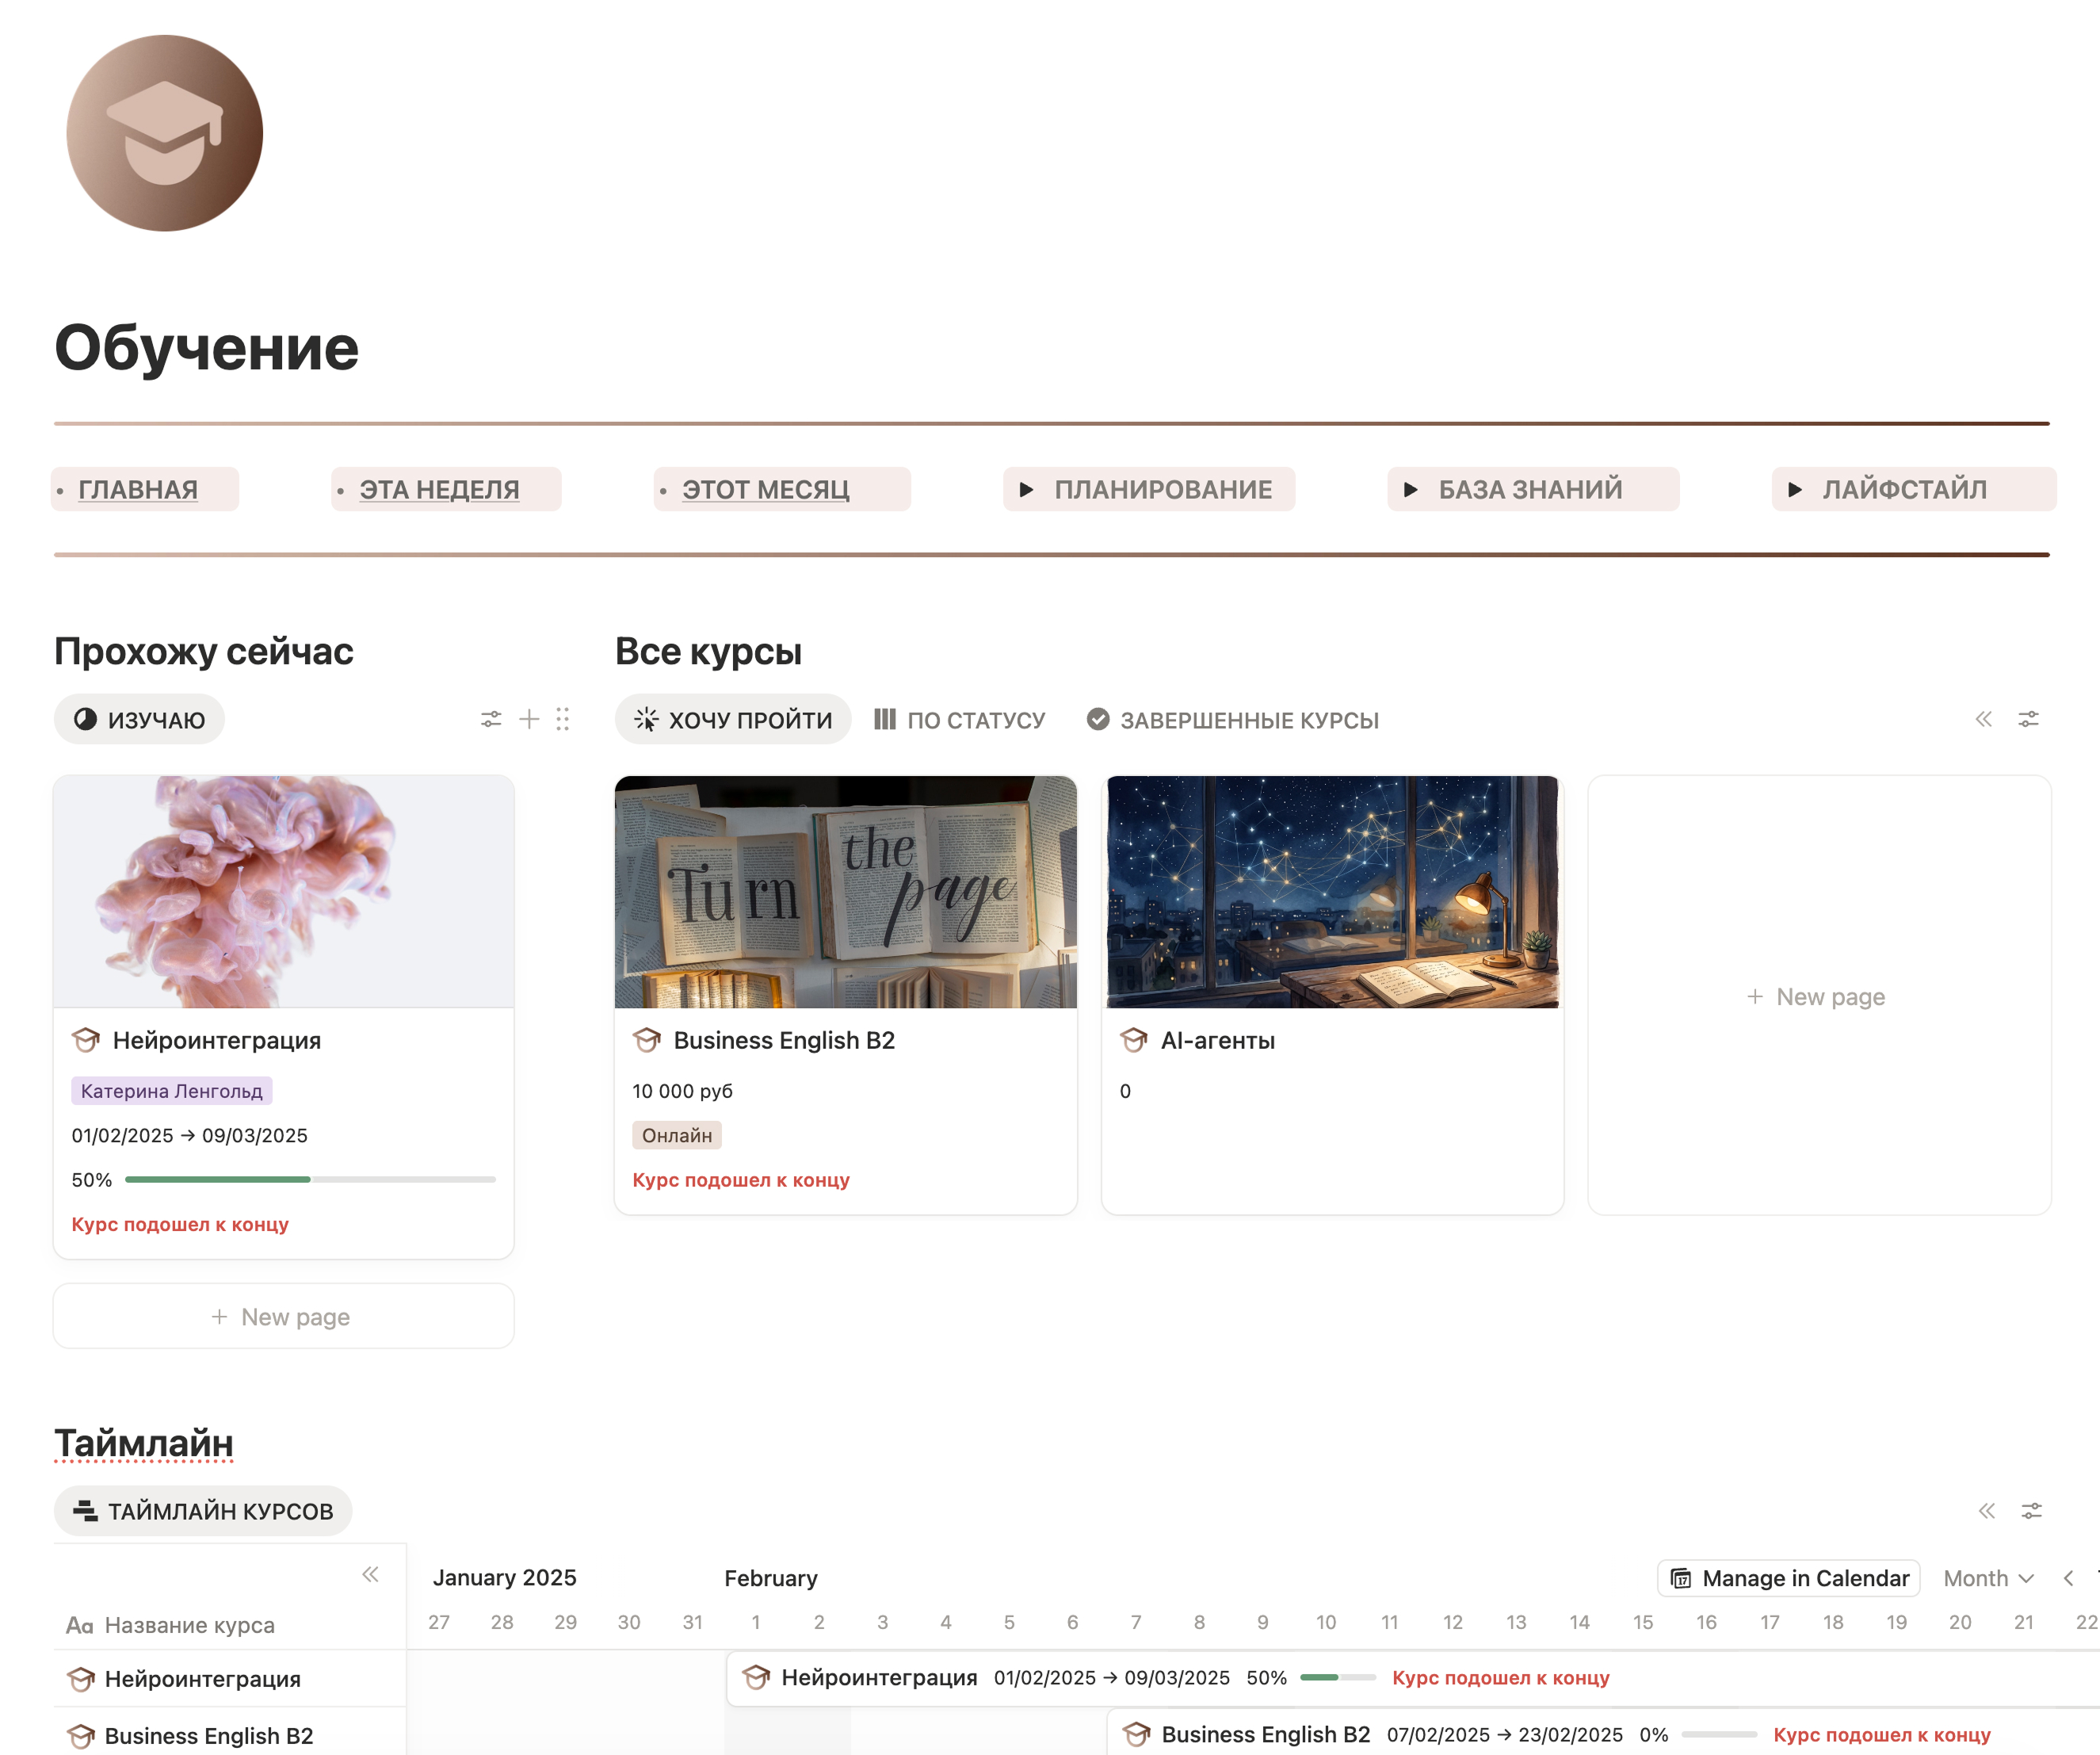The width and height of the screenshot is (2100, 1755).
Task: Switch to ПО СТАТУСУ view tab
Action: pyautogui.click(x=959, y=720)
